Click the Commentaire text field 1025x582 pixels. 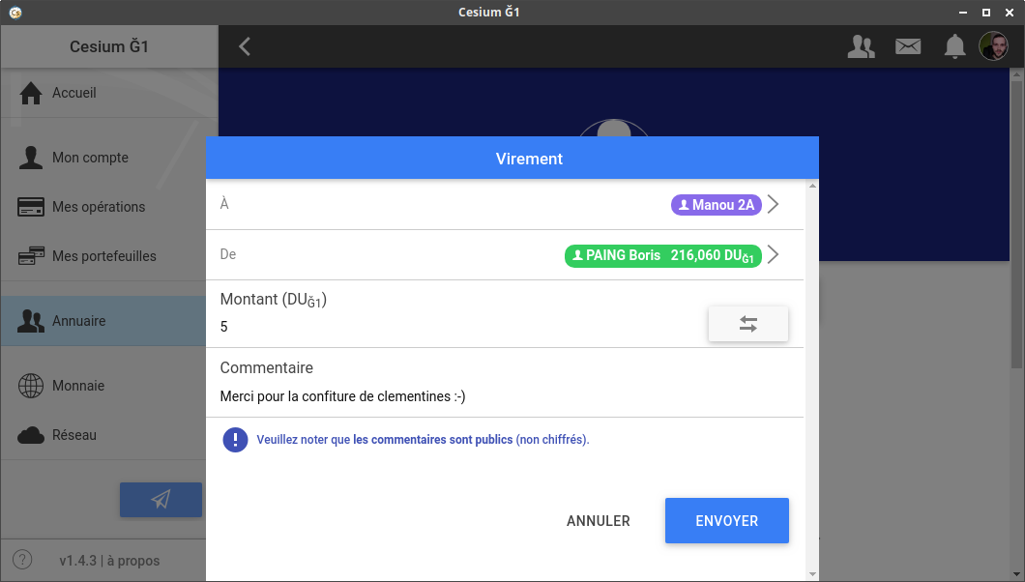click(505, 396)
